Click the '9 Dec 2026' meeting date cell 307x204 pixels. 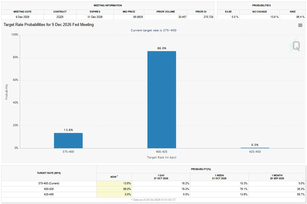point(22,17)
